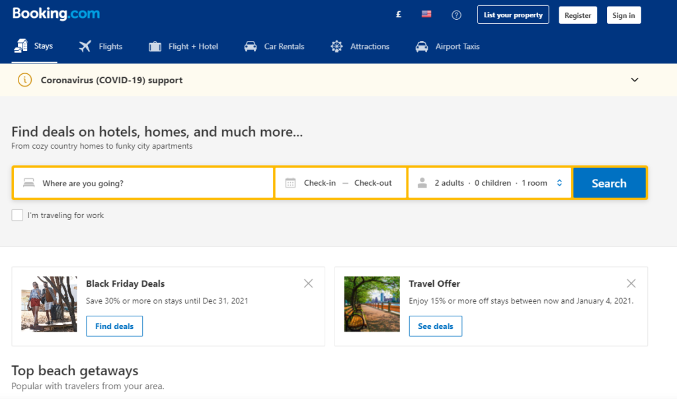Click the Register button
The image size is (677, 399).
click(578, 15)
